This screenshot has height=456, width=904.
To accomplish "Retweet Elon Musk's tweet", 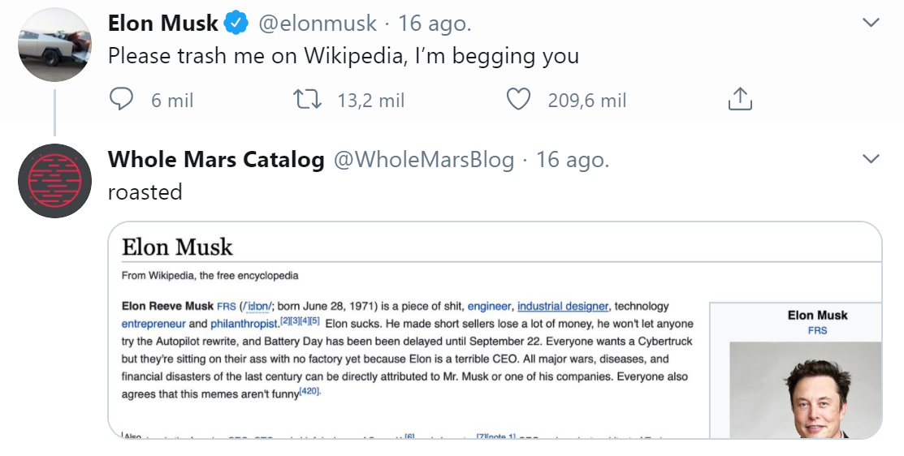I will pyautogui.click(x=308, y=100).
